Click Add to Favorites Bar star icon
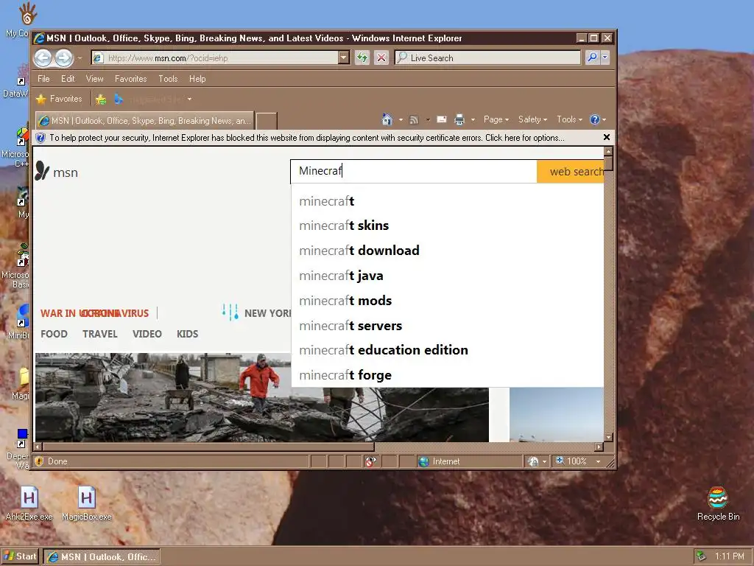Image resolution: width=754 pixels, height=566 pixels. (100, 99)
